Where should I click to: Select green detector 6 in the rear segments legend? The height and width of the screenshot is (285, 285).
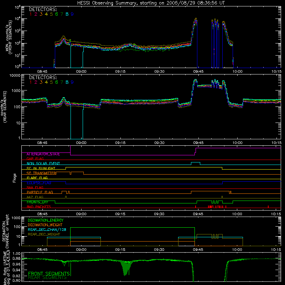point(57,82)
